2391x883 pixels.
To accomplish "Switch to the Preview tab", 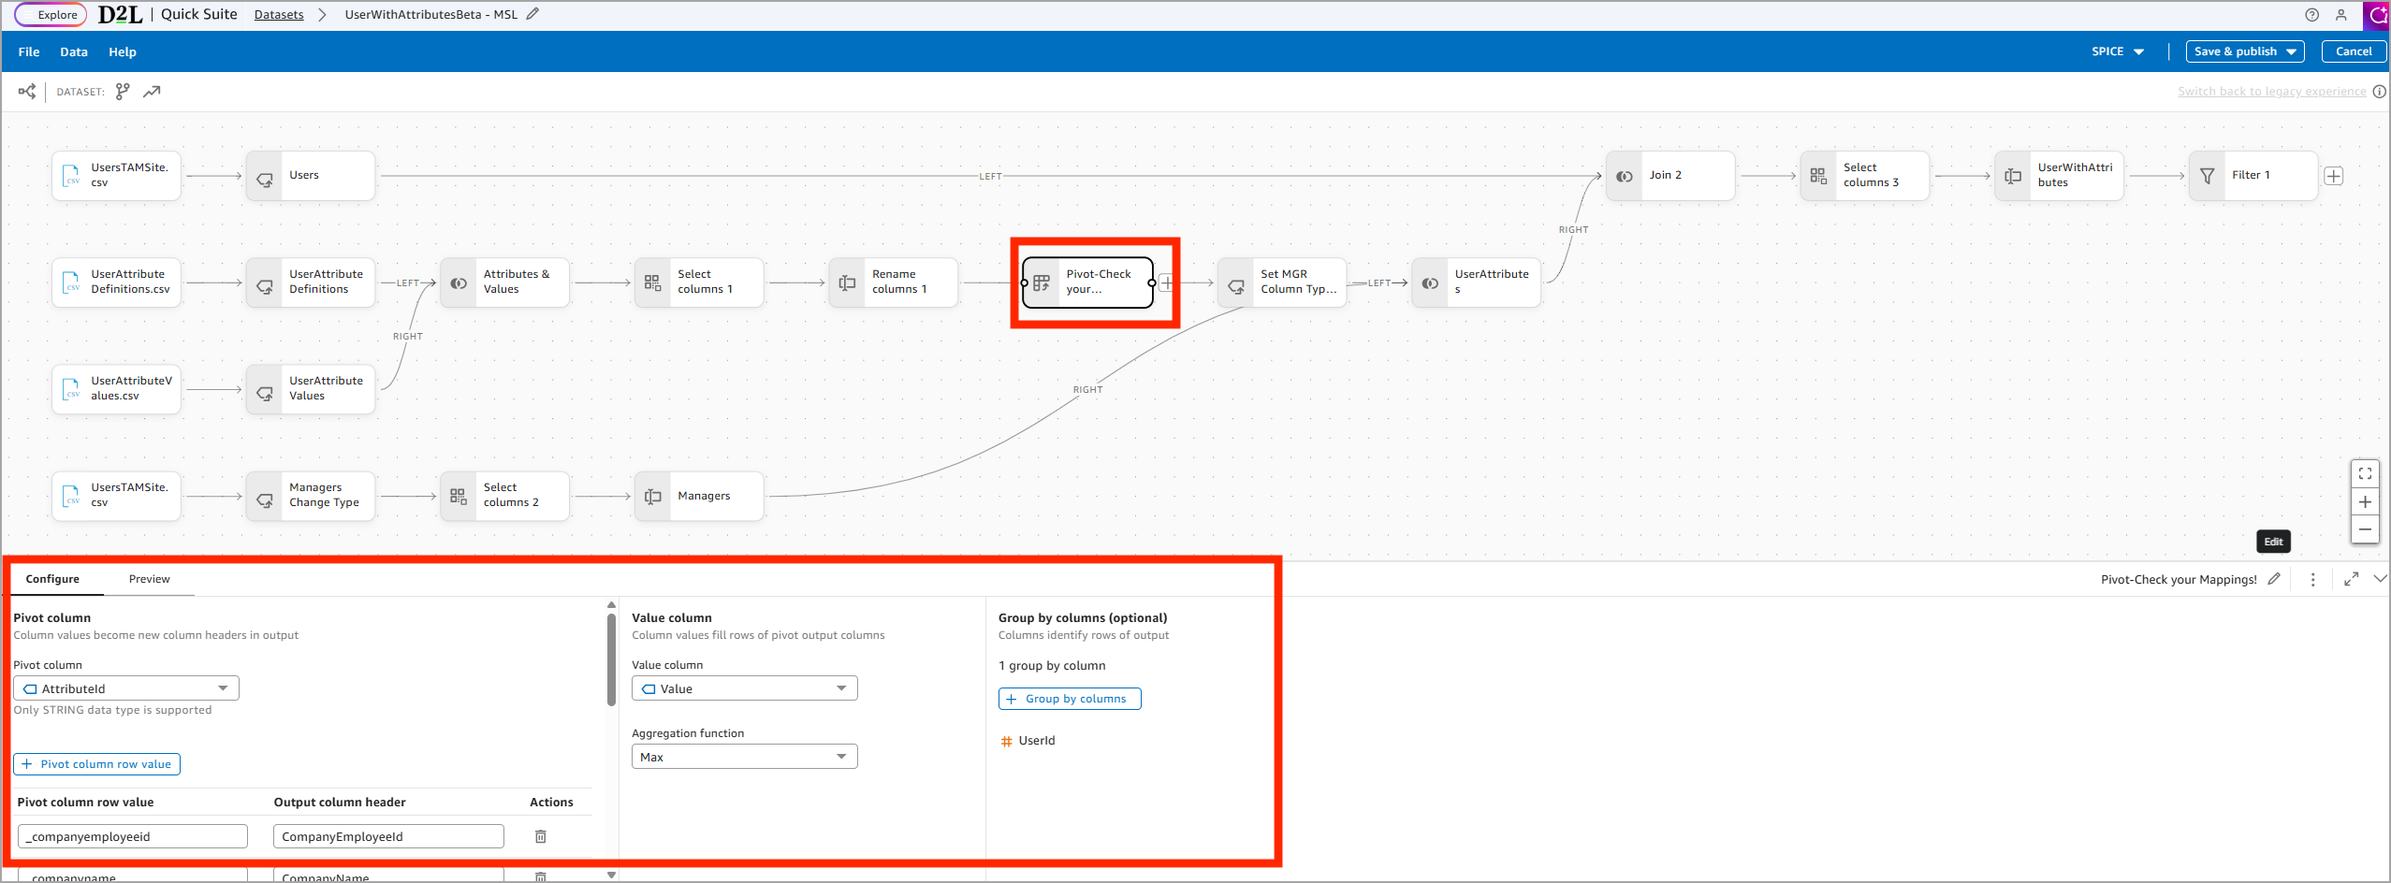I will [x=149, y=579].
